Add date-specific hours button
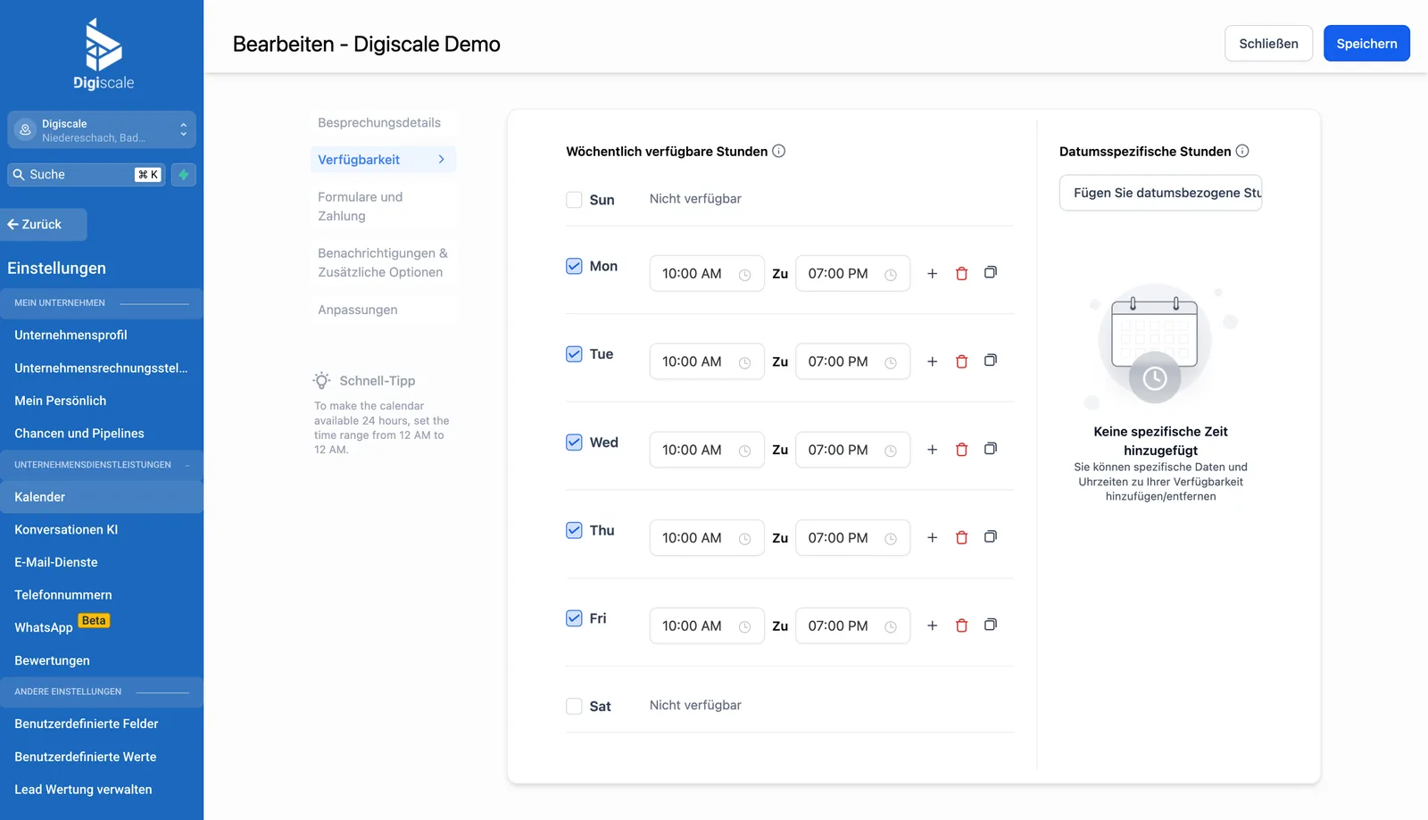 [x=1160, y=193]
